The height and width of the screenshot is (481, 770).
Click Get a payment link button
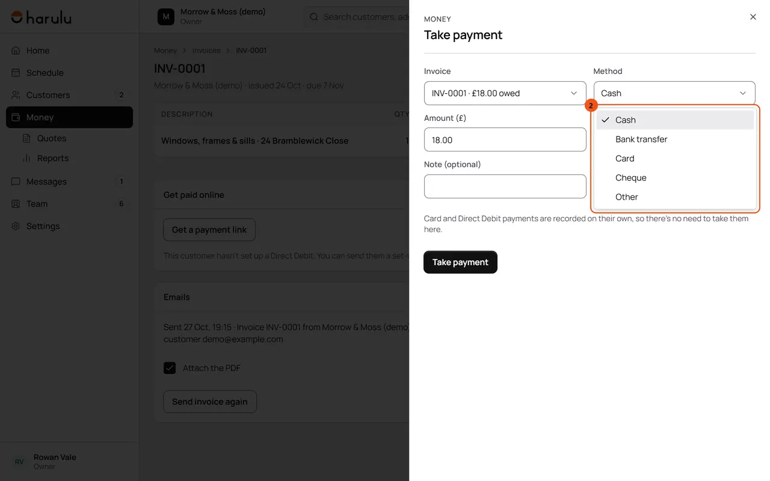tap(209, 230)
